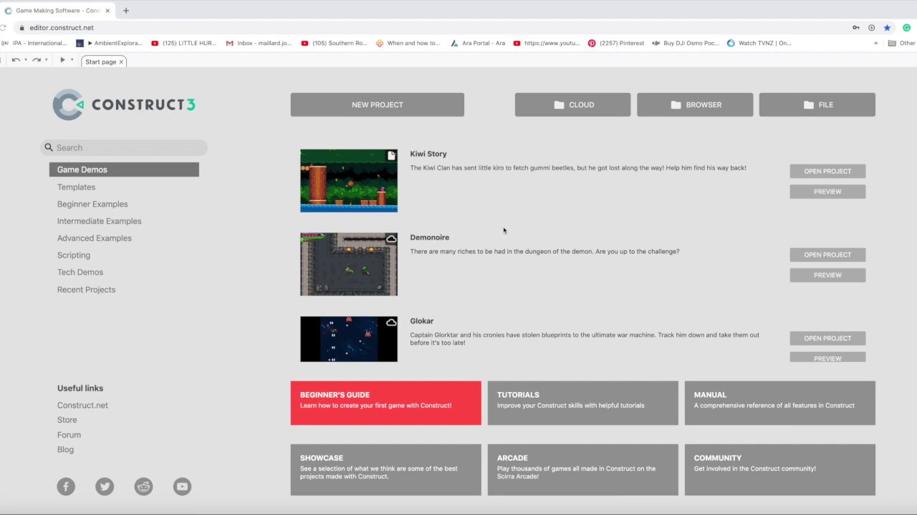Open the Arcade tile
Viewport: 917px width, 515px height.
point(583,469)
